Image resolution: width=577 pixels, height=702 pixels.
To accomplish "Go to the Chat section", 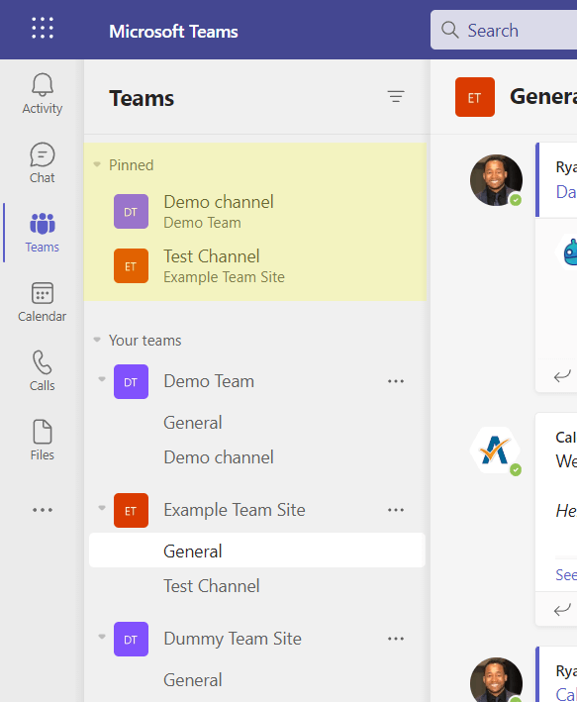I will tap(43, 163).
